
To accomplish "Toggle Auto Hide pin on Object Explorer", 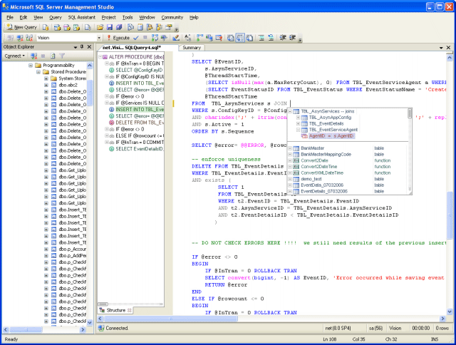I will click(x=82, y=46).
